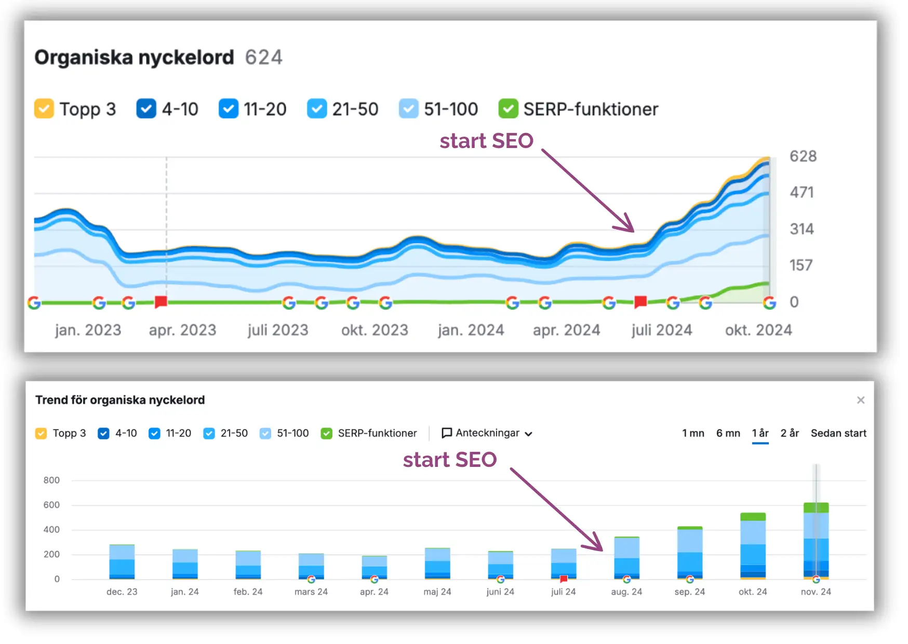908x644 pixels.
Task: Select the 1 mn time range
Action: [x=693, y=433]
